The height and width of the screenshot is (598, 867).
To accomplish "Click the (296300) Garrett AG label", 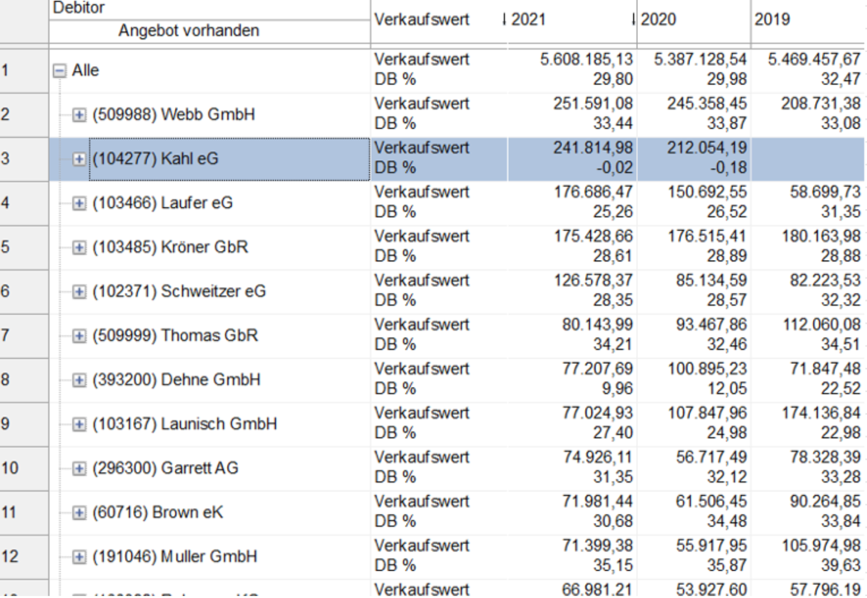I will click(166, 468).
